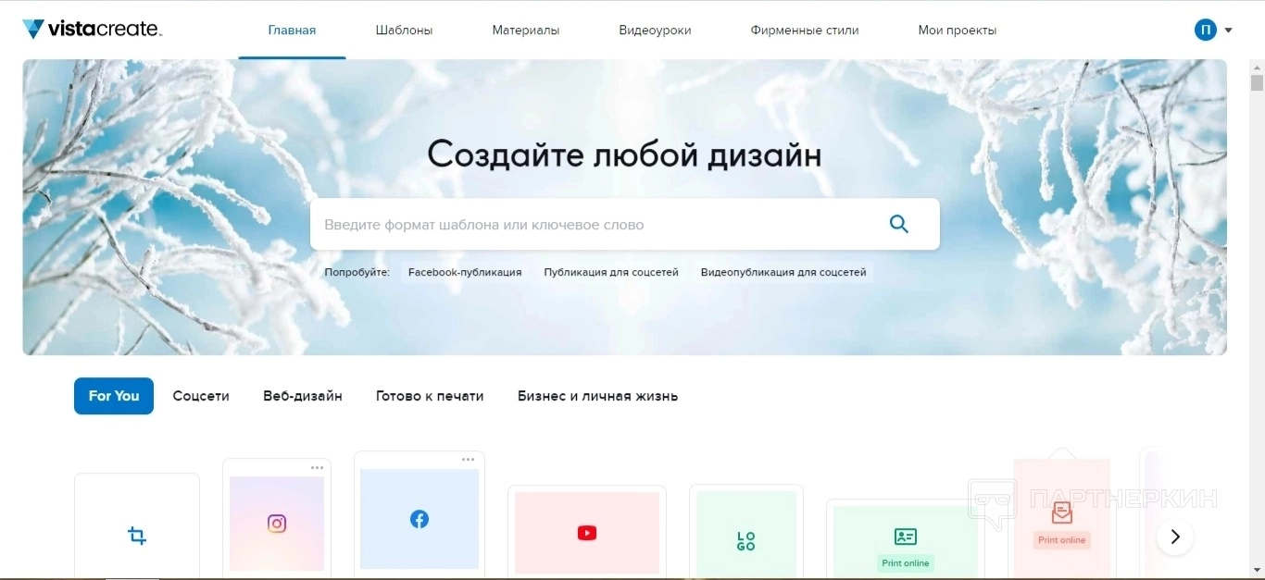Select the invitation Print online format
1265x580 pixels.
coord(1062,515)
